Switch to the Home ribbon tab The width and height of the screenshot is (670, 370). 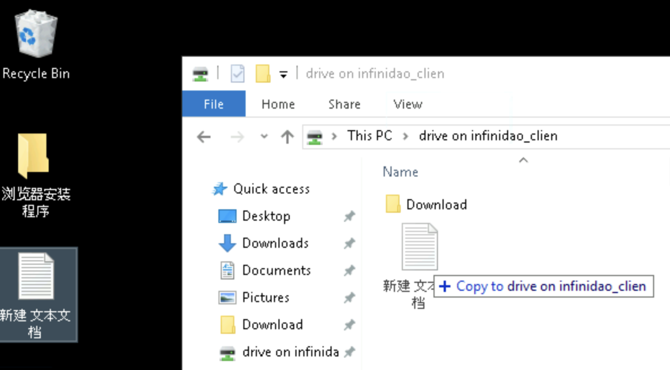(278, 104)
